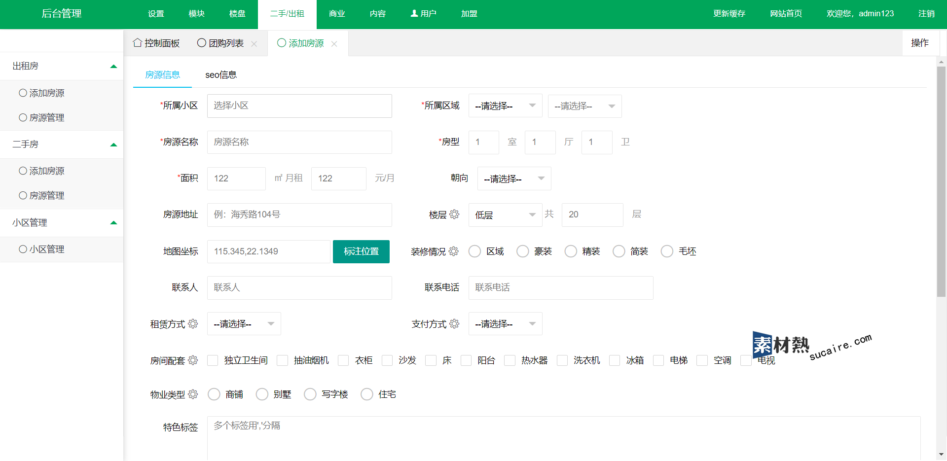Focus the 房源名称 input field
This screenshot has width=947, height=461.
point(299,142)
